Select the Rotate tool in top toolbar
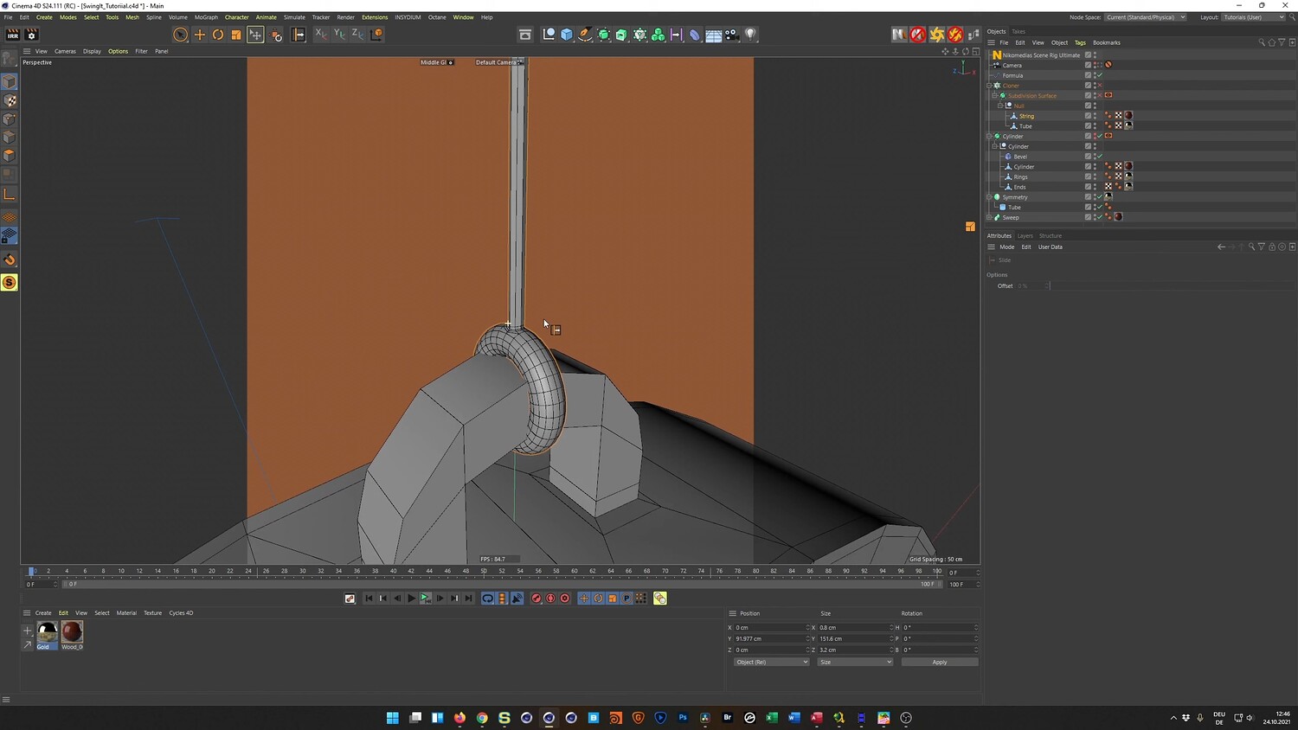The image size is (1298, 730). 218,35
